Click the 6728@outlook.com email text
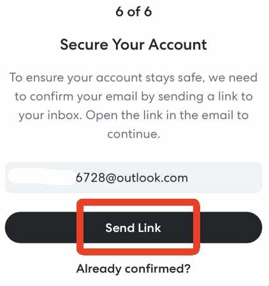Image resolution: width=269 pixels, height=286 pixels. [x=132, y=178]
